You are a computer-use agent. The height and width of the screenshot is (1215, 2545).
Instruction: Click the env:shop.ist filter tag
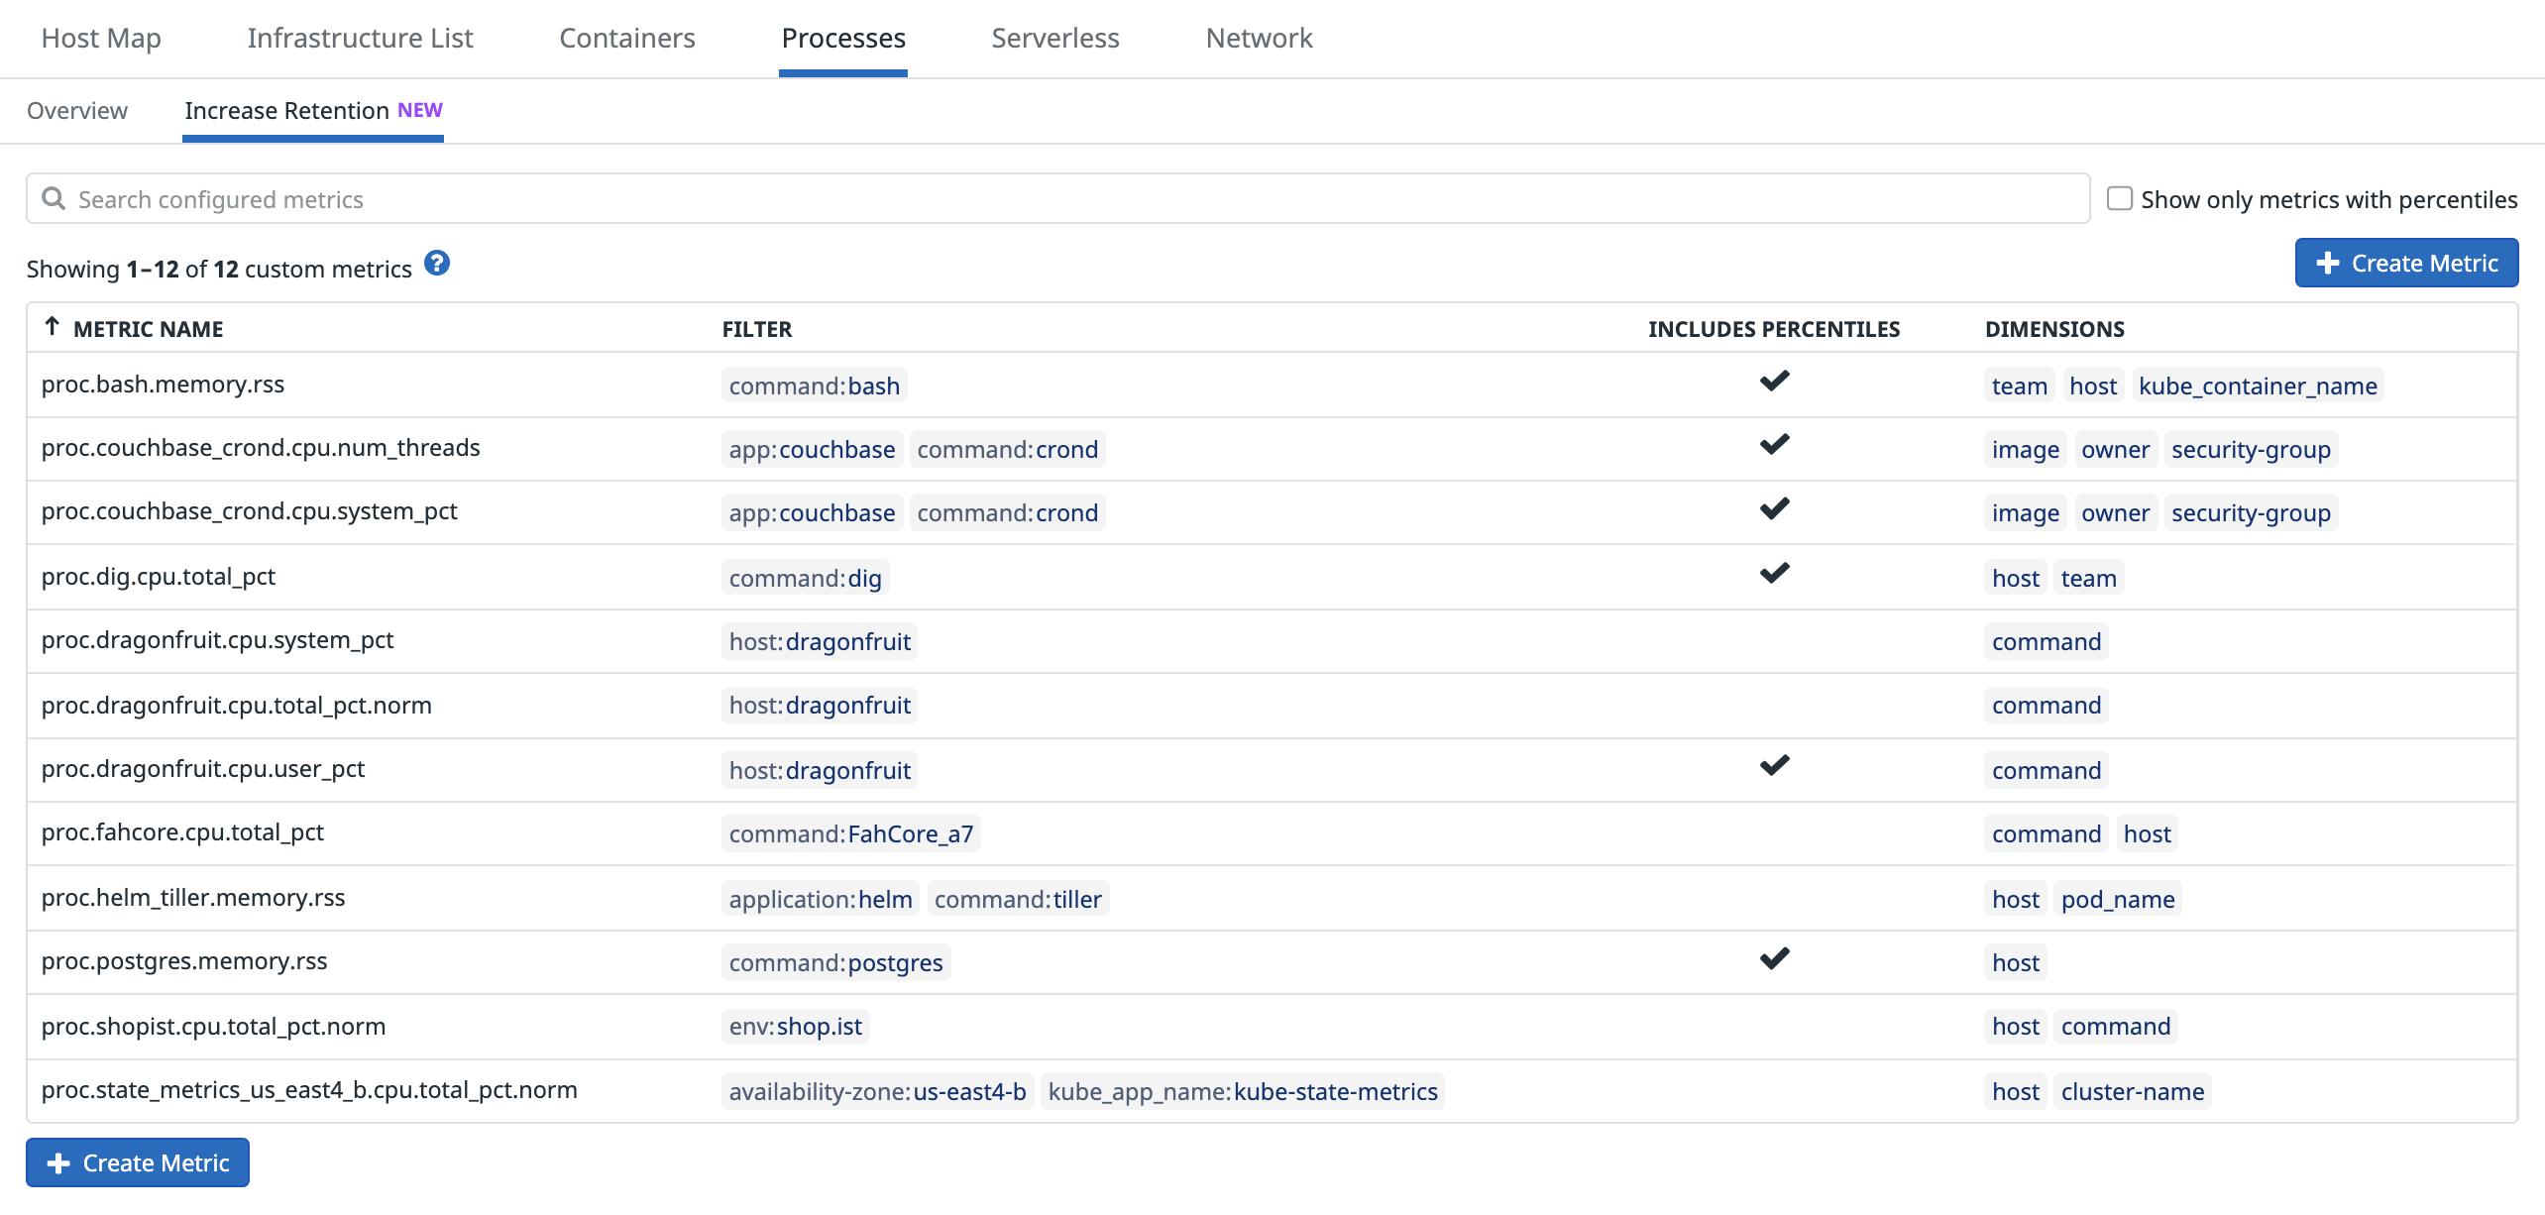pos(795,1027)
